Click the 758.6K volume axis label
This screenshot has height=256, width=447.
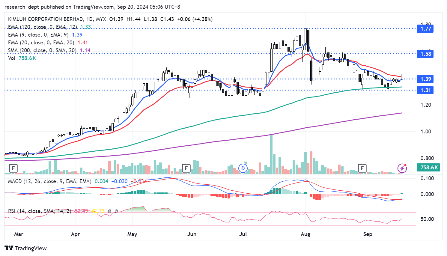click(428, 168)
